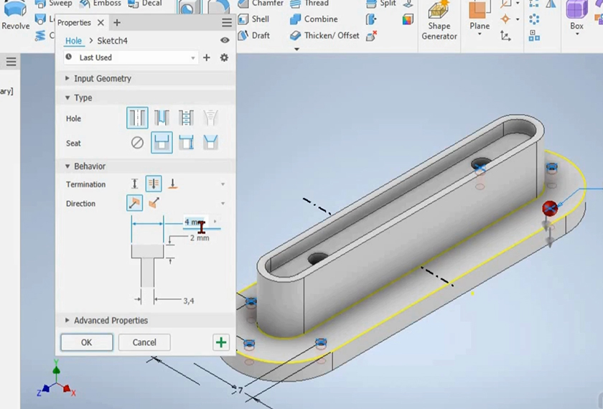This screenshot has width=603, height=409.
Task: Click the Revolve tool
Action: click(15, 17)
